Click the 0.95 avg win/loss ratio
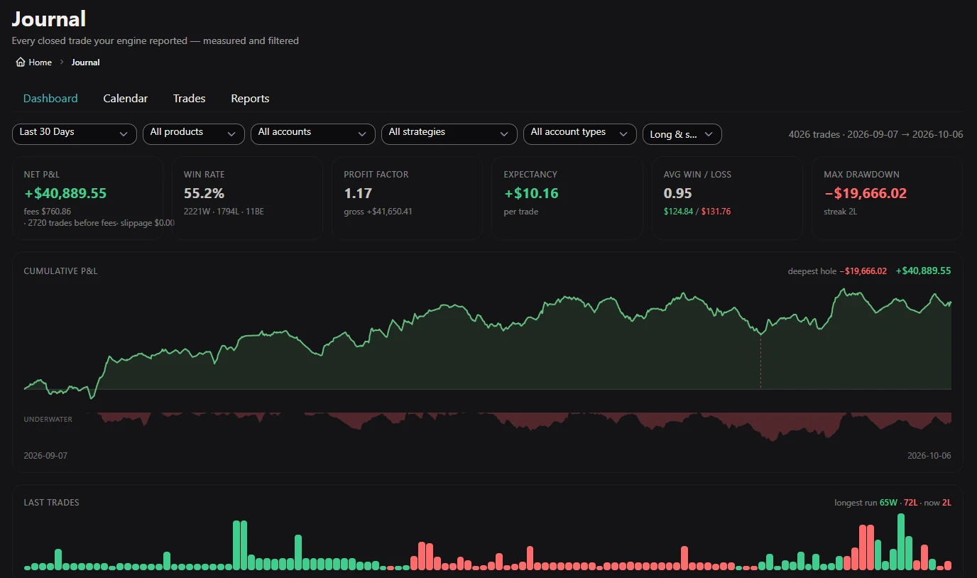The height and width of the screenshot is (578, 977). click(x=678, y=193)
